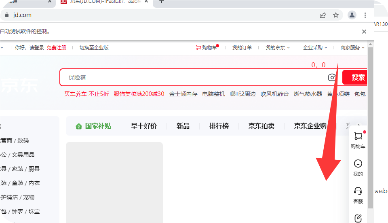Open the Chrome three-dot menu
This screenshot has width=388, height=223.
365,15
